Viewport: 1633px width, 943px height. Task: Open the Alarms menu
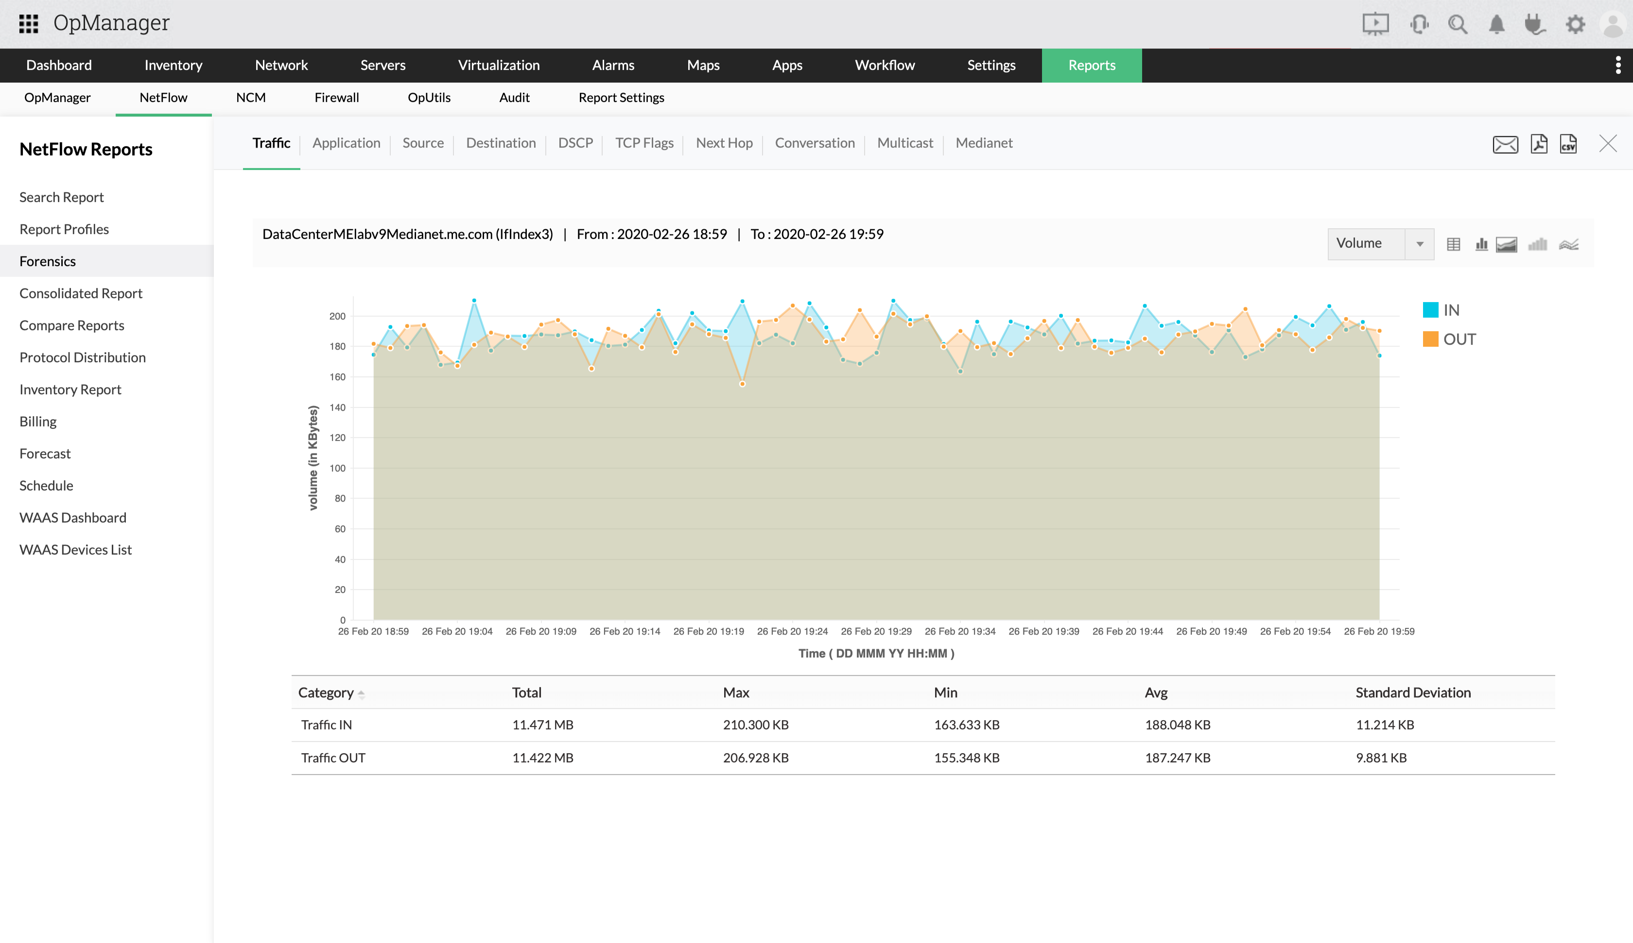(x=612, y=65)
